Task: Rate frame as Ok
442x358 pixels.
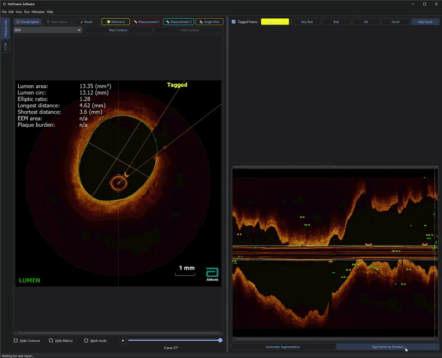Action: (x=366, y=22)
